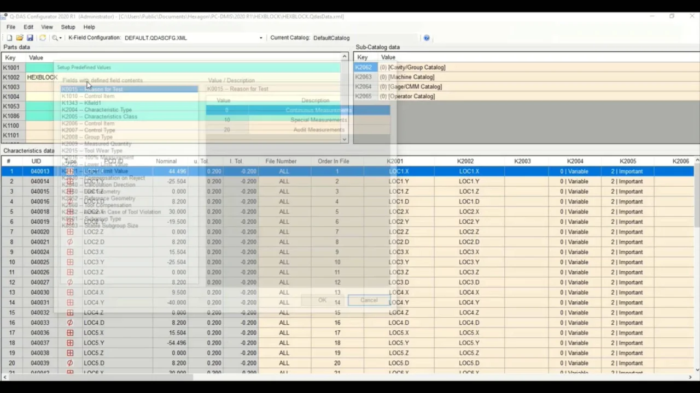Click the File Number column header
700x393 pixels.
[x=281, y=161]
